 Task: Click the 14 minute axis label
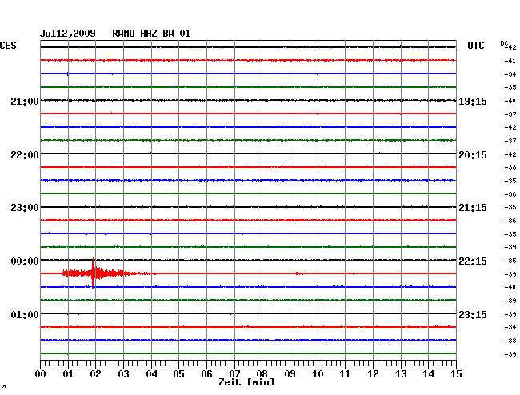(428, 374)
